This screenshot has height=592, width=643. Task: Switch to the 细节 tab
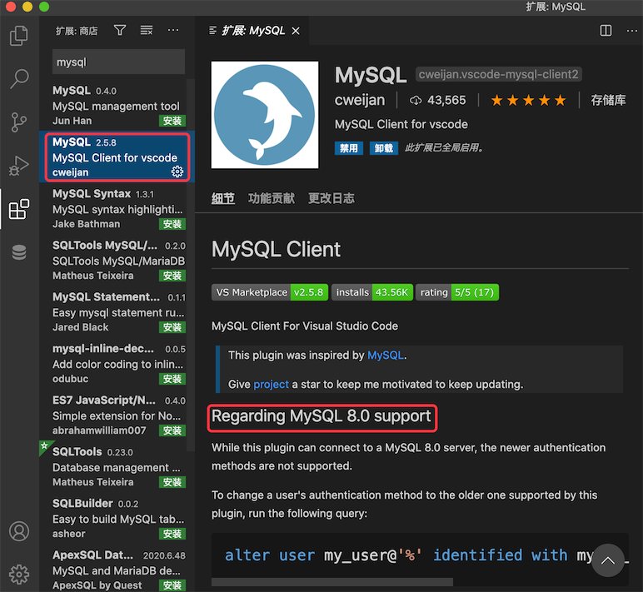click(x=222, y=198)
